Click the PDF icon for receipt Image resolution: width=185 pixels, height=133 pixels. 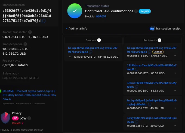152,29
